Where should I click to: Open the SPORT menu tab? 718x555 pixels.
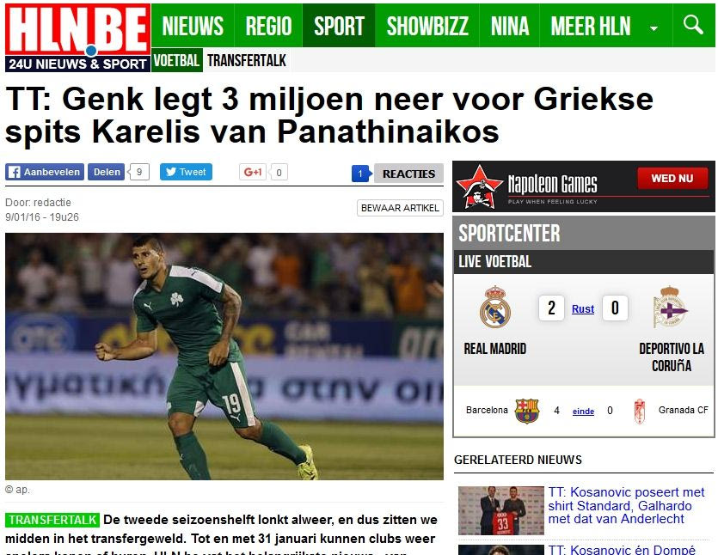click(339, 26)
